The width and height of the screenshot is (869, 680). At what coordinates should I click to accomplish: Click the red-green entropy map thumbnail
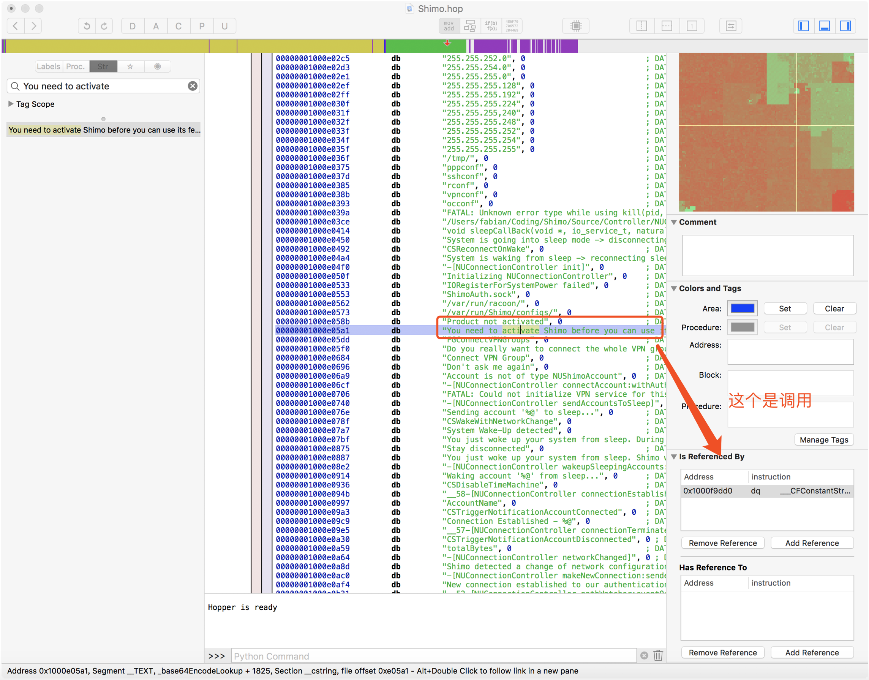[x=766, y=132]
